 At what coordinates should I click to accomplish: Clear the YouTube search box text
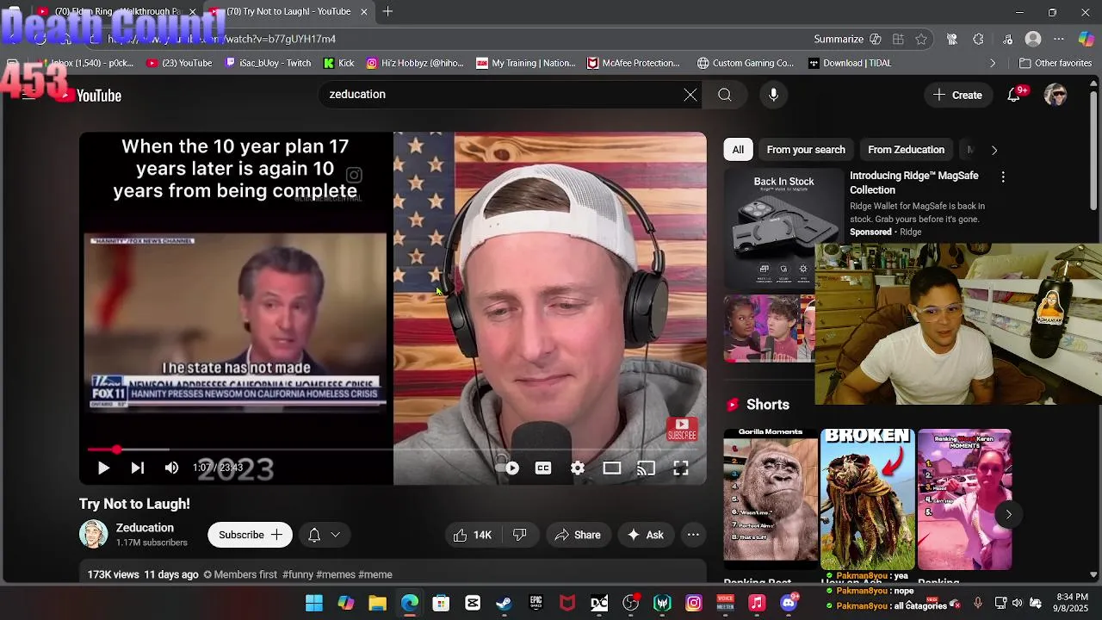click(690, 95)
